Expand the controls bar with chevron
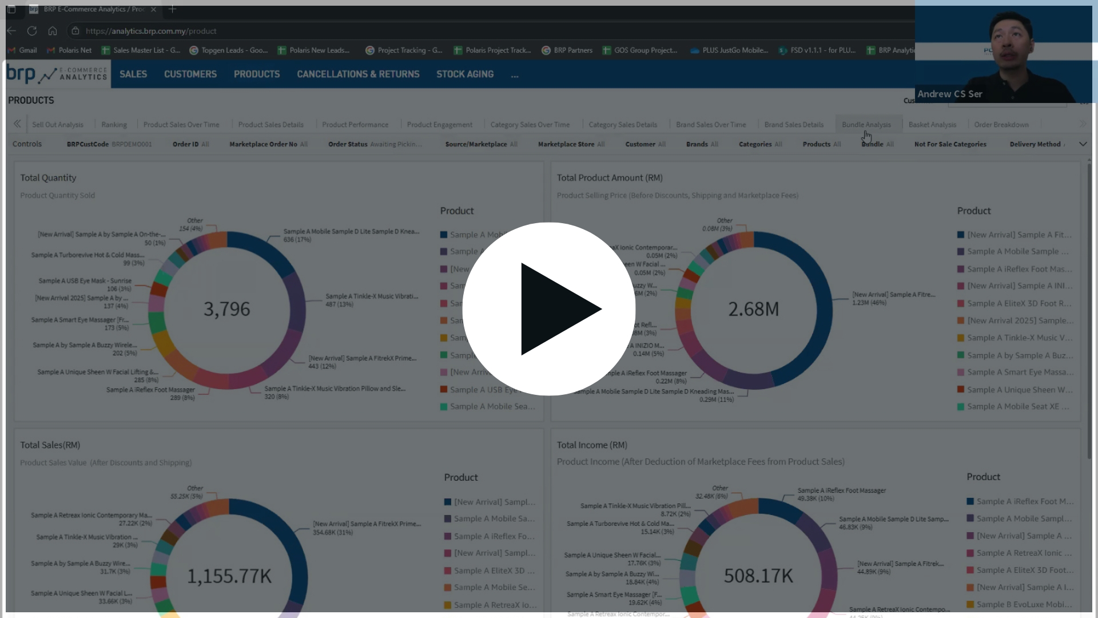The width and height of the screenshot is (1098, 618). pyautogui.click(x=1083, y=144)
